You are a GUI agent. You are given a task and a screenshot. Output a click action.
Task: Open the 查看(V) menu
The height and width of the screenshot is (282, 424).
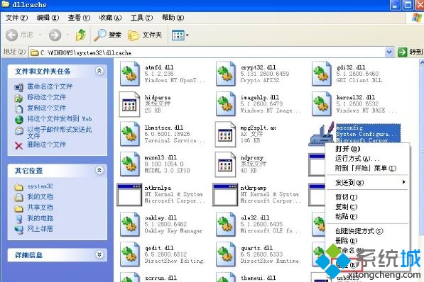pos(79,18)
